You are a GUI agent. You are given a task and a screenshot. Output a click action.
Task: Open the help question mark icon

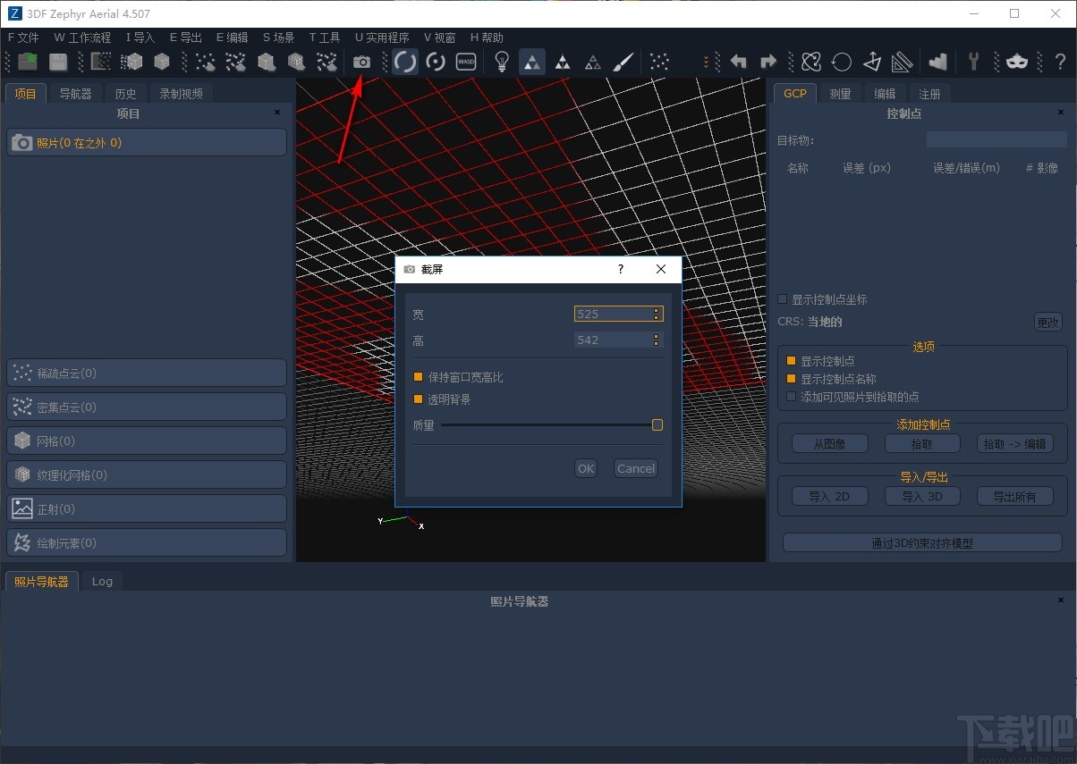pos(1060,62)
